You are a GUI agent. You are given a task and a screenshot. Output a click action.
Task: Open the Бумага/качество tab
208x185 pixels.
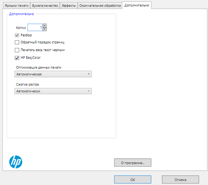[x=45, y=6]
